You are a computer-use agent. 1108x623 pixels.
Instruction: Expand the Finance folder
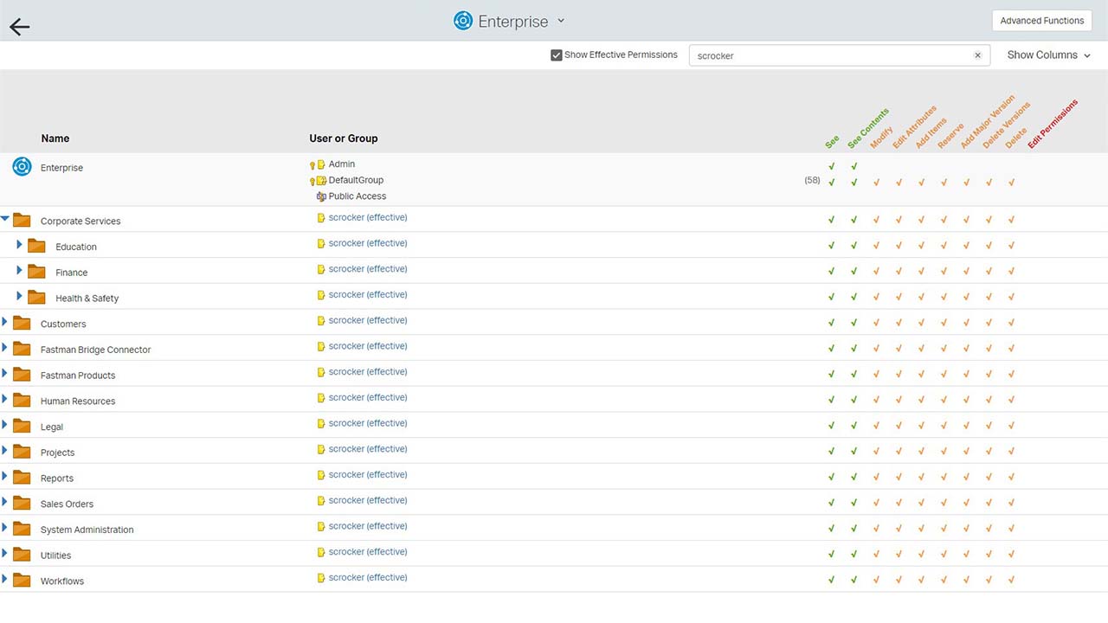point(19,271)
